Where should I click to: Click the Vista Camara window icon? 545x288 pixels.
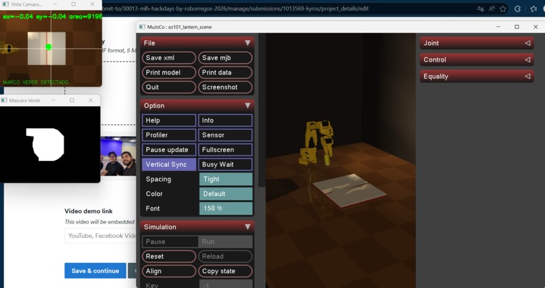[5, 4]
